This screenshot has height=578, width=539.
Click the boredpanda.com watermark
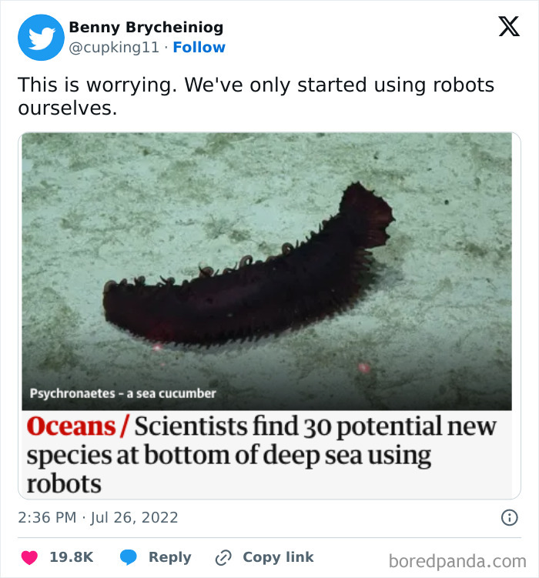[457, 560]
